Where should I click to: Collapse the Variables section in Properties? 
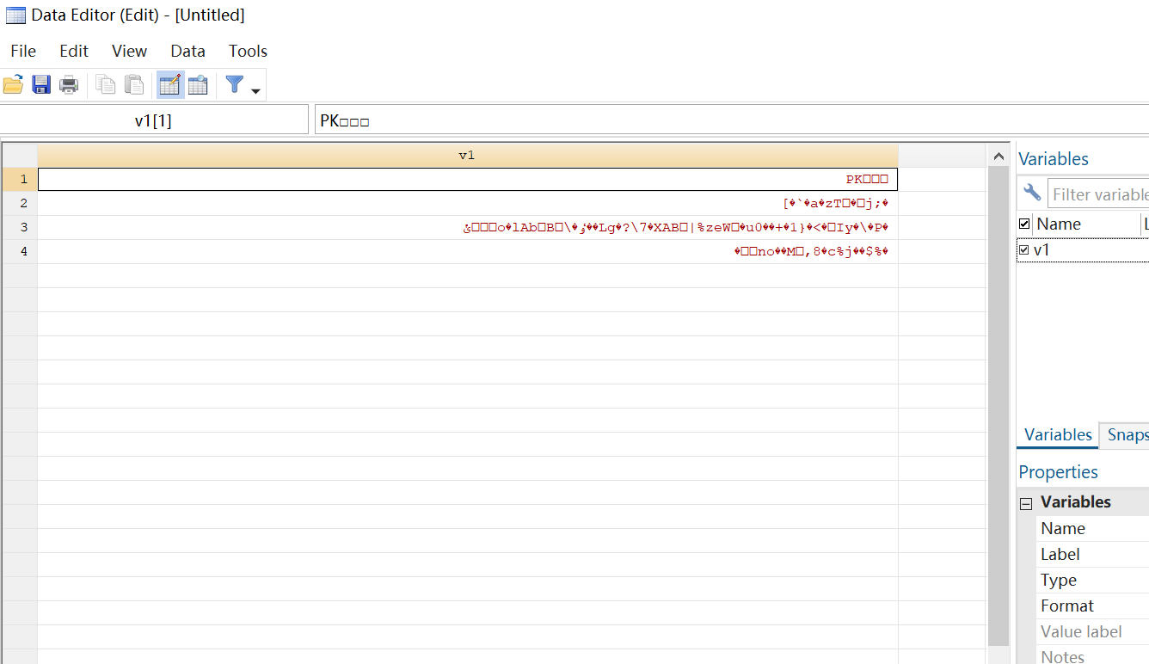coord(1026,503)
